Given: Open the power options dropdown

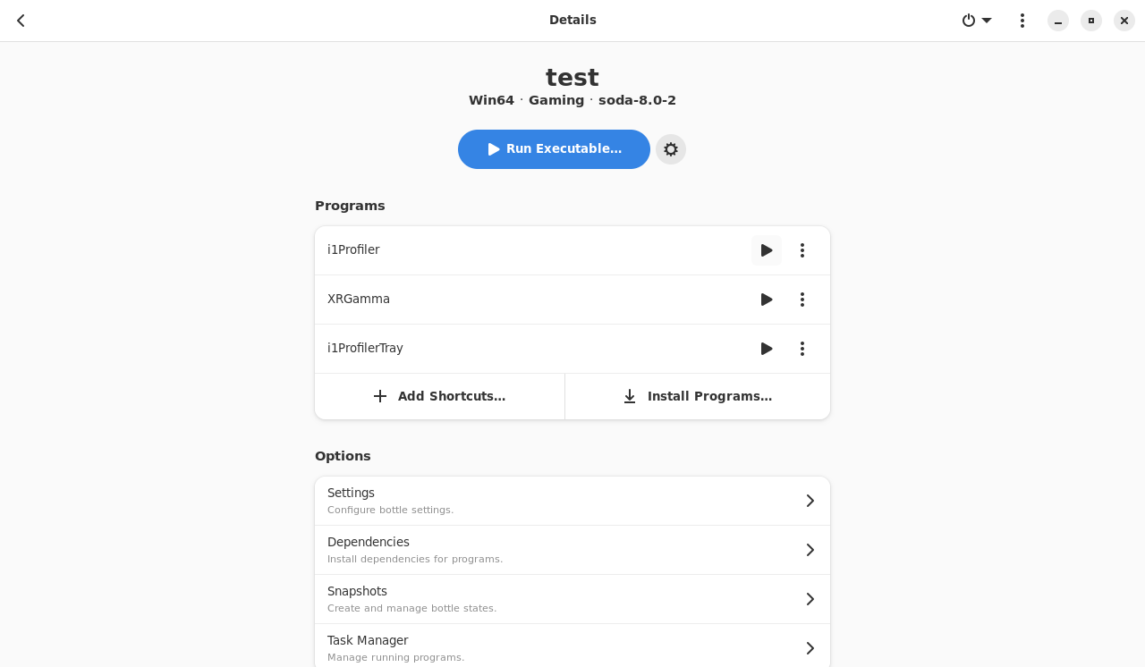Looking at the screenshot, I should tap(977, 21).
